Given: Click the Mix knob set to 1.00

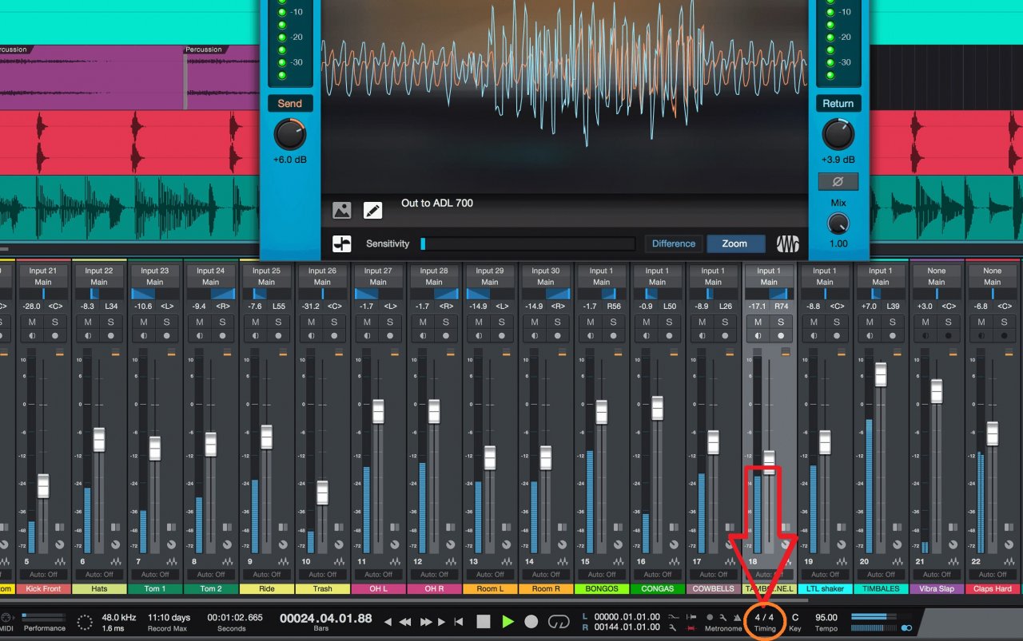Looking at the screenshot, I should coord(838,224).
